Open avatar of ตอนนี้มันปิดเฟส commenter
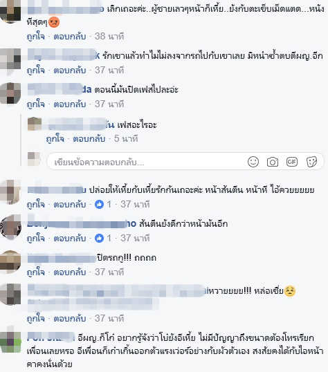 click(10, 93)
